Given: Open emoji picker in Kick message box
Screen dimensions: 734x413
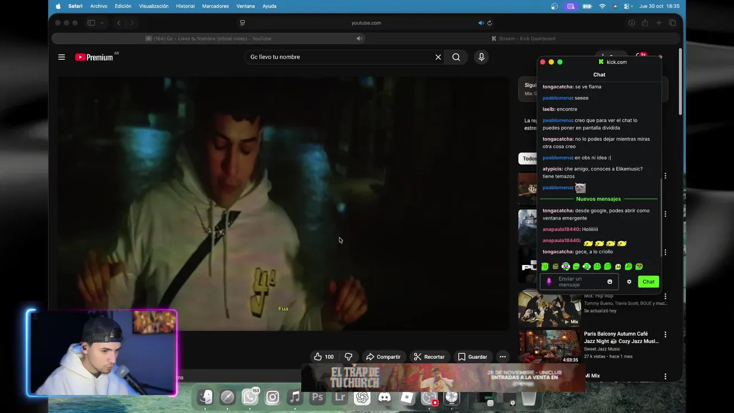Looking at the screenshot, I should point(610,282).
